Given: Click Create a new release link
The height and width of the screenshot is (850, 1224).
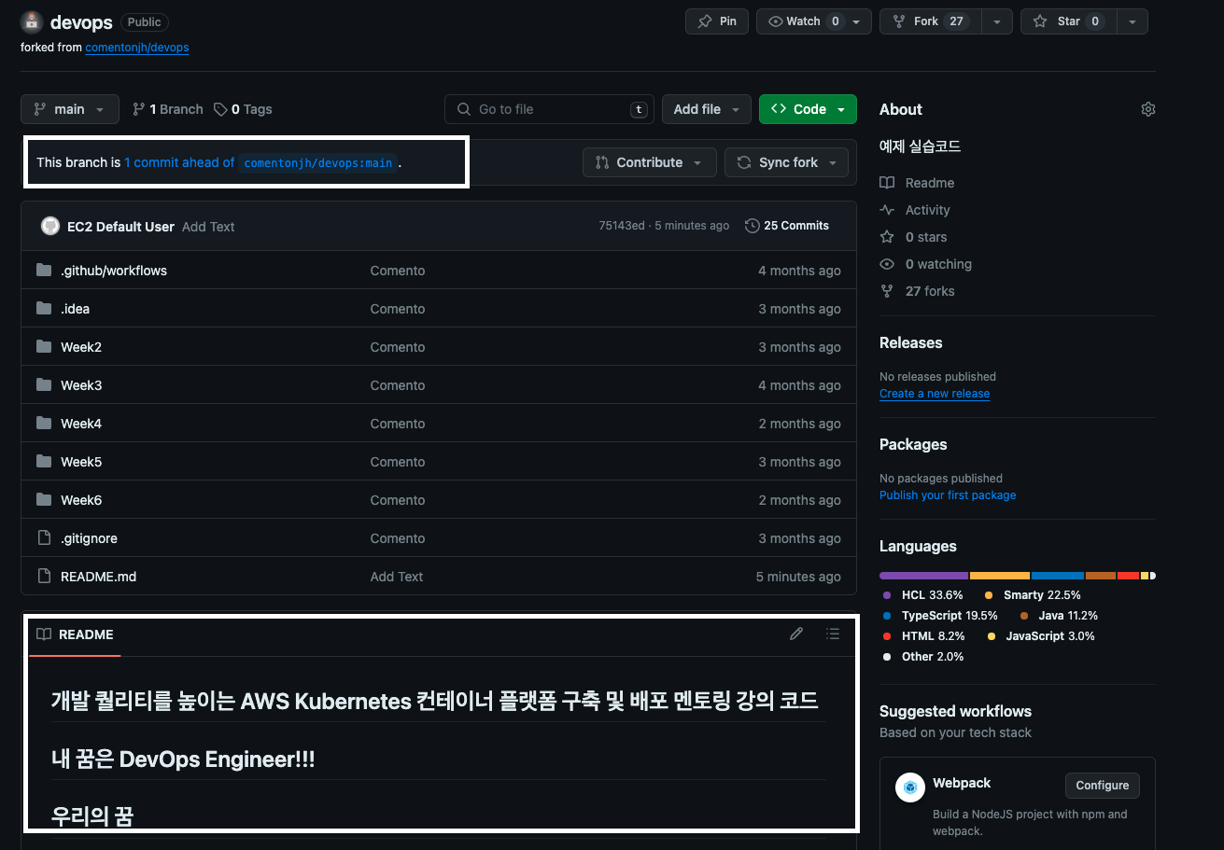Looking at the screenshot, I should (935, 394).
